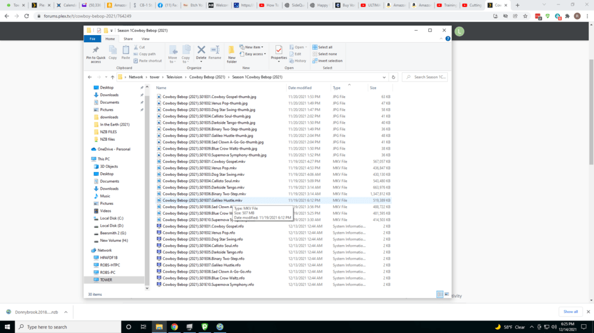Open Windows Start menu
This screenshot has height=333, width=594.
tap(7, 327)
